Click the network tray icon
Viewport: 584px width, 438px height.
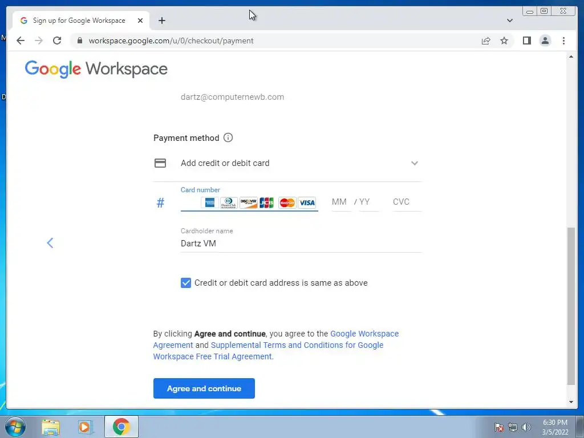pos(513,427)
